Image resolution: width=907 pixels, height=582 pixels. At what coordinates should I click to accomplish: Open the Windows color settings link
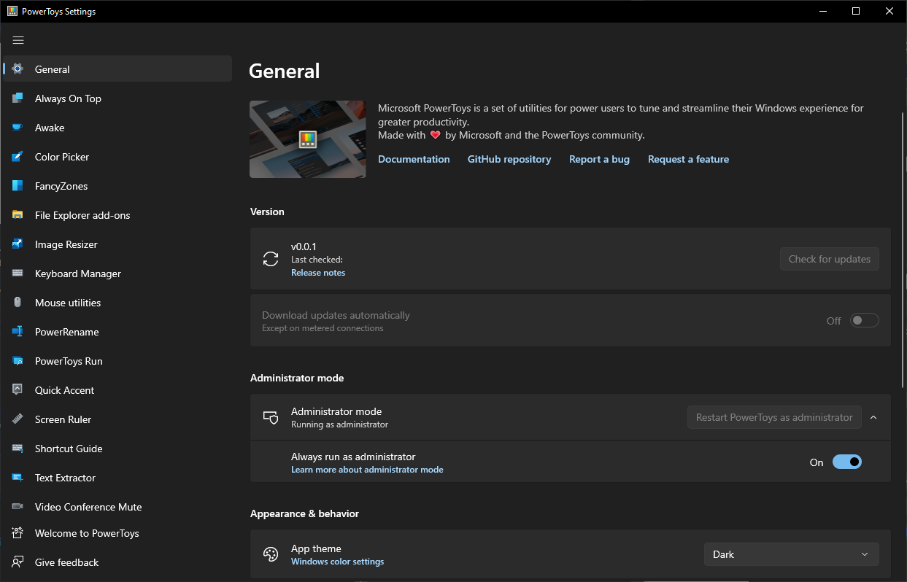click(x=337, y=562)
